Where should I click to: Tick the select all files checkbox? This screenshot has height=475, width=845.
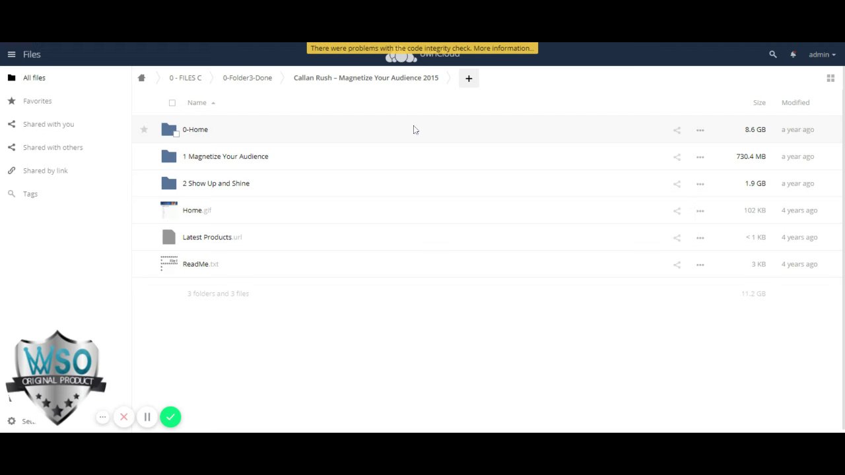point(172,103)
